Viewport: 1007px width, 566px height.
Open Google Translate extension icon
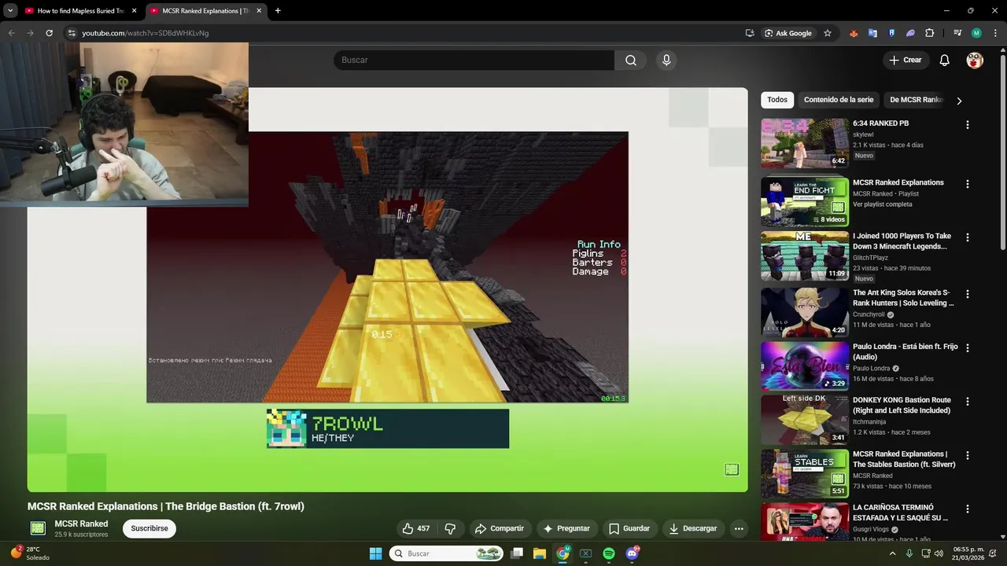pyautogui.click(x=872, y=33)
